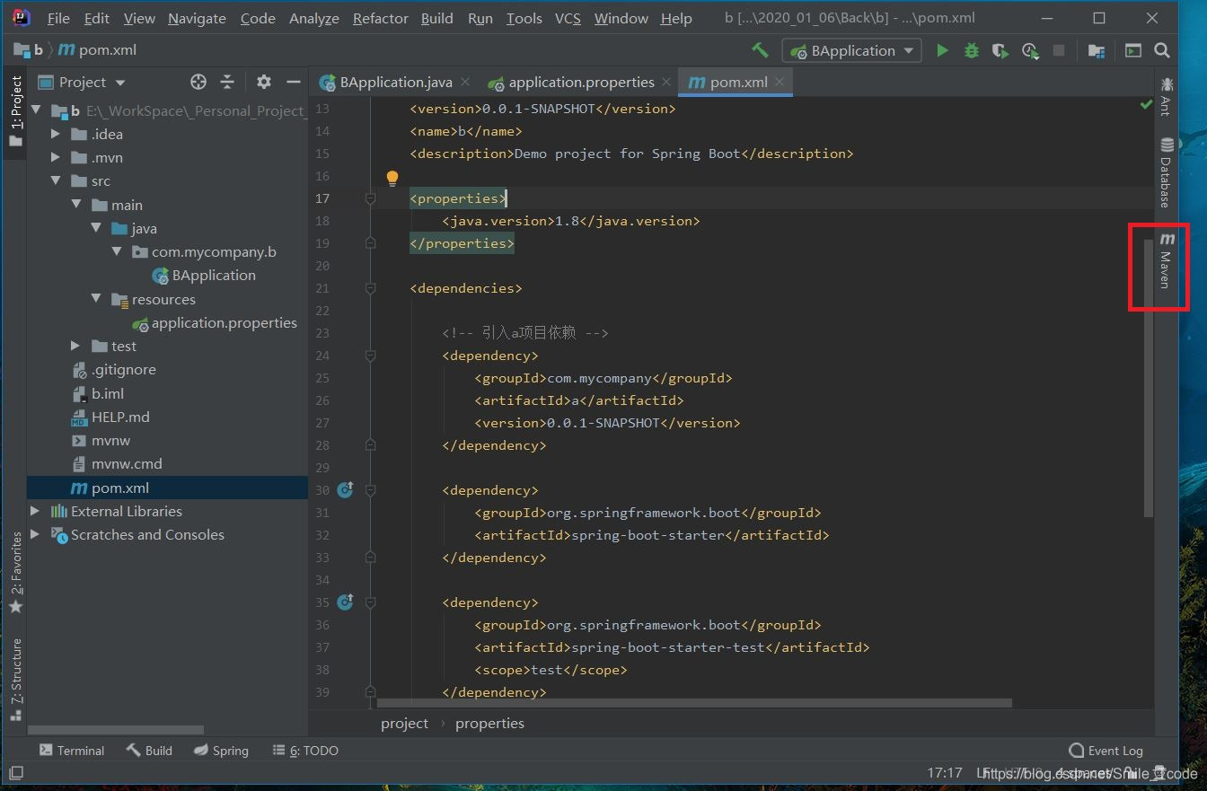Open Project panel settings gear
The width and height of the screenshot is (1207, 791).
coord(263,82)
